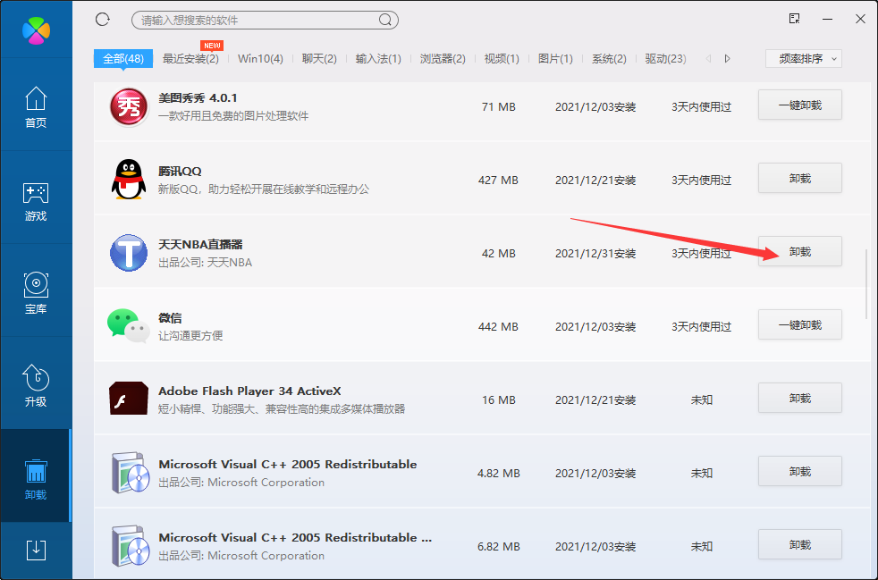Switch to the 最近安装(2) tab
The height and width of the screenshot is (580, 878).
(x=190, y=59)
